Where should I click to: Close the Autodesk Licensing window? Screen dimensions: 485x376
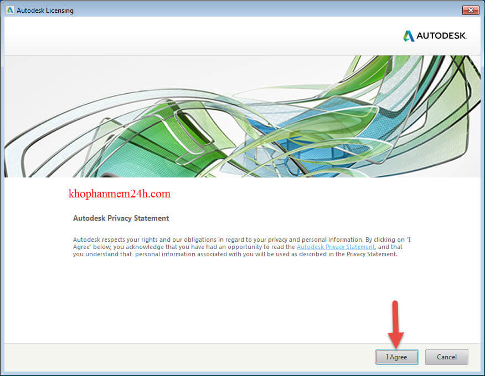pyautogui.click(x=470, y=10)
